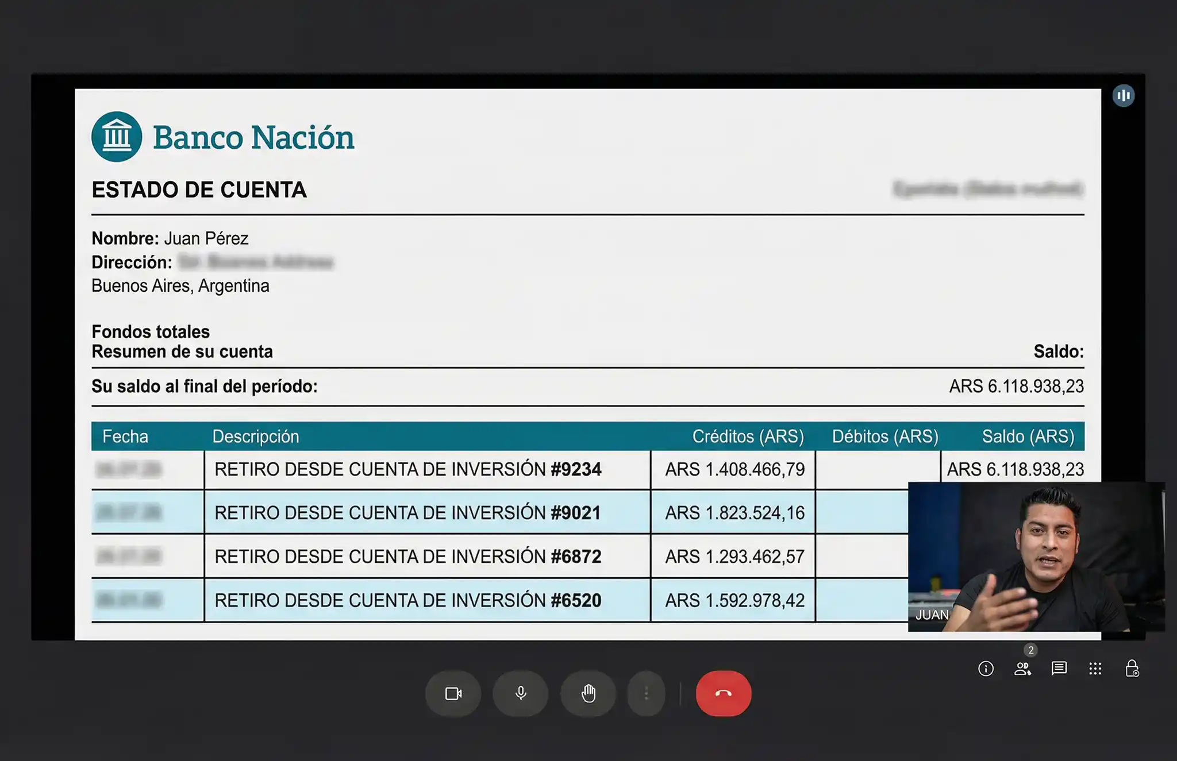Click the Descripción column header
Image resolution: width=1177 pixels, height=761 pixels.
tap(256, 436)
